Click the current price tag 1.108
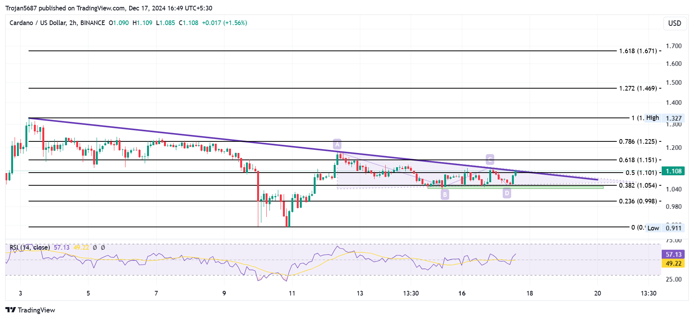 point(673,171)
